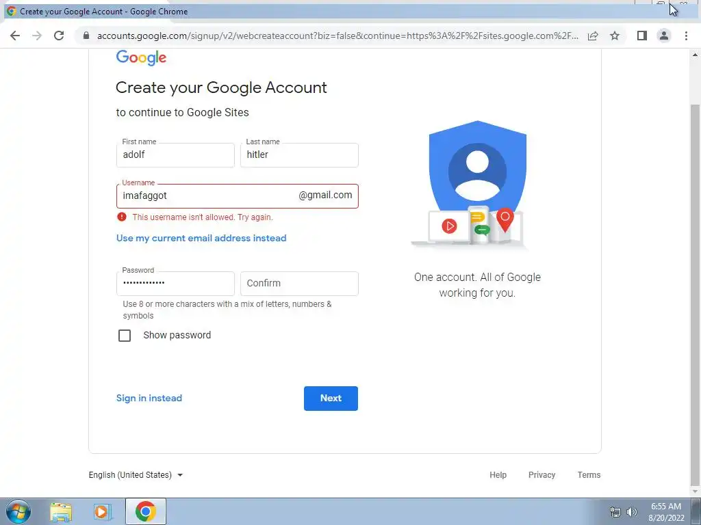Open the English (United States) language dropdown
This screenshot has height=525, width=701.
pyautogui.click(x=136, y=475)
